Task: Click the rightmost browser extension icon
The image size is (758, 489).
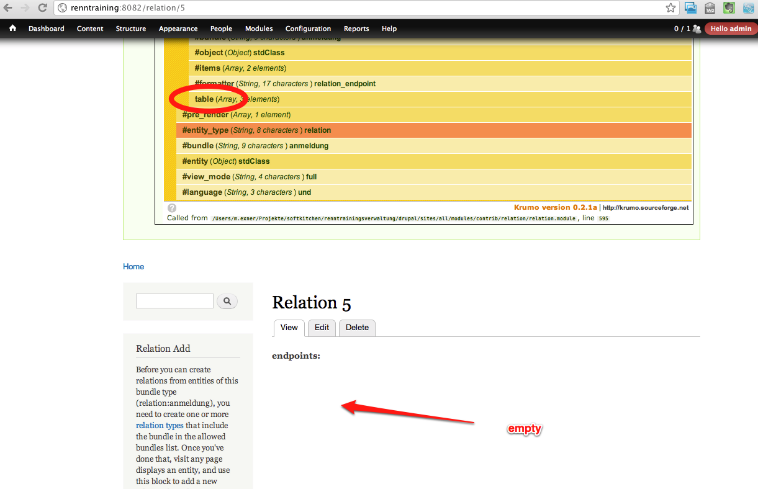Action: coord(748,8)
